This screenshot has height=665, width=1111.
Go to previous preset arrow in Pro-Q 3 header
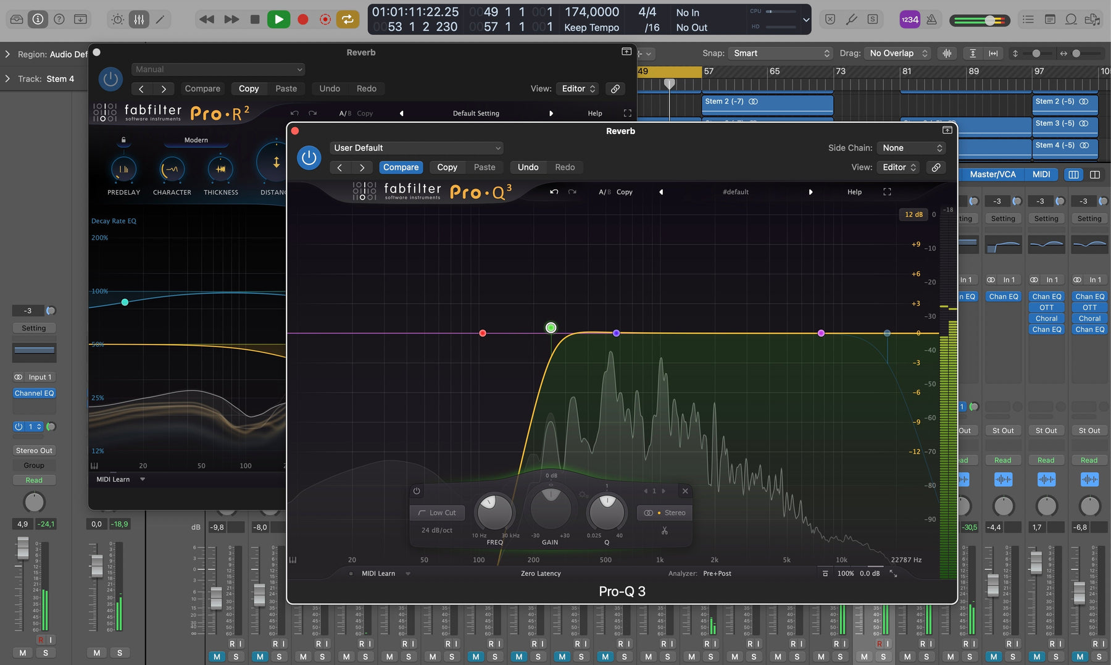pyautogui.click(x=339, y=167)
